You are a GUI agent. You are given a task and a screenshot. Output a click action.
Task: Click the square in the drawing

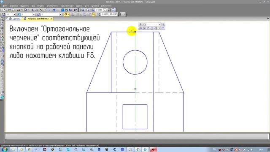(x=135, y=117)
